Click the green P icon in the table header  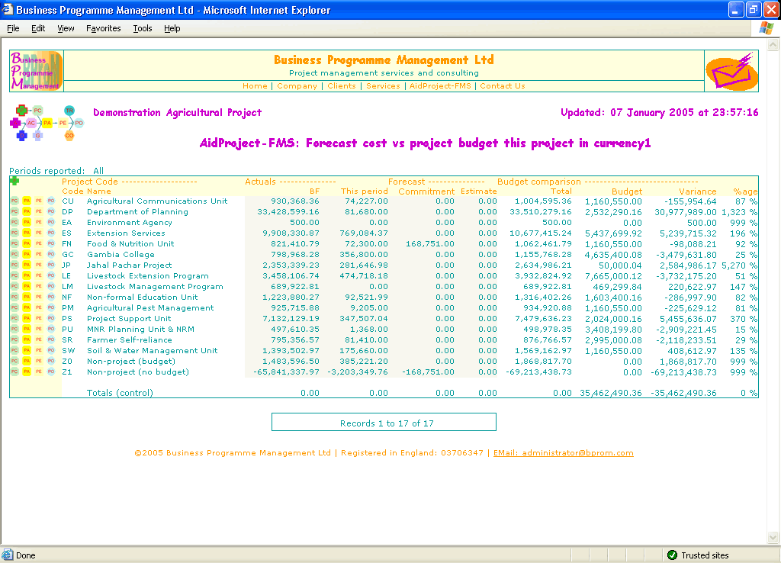tap(14, 181)
